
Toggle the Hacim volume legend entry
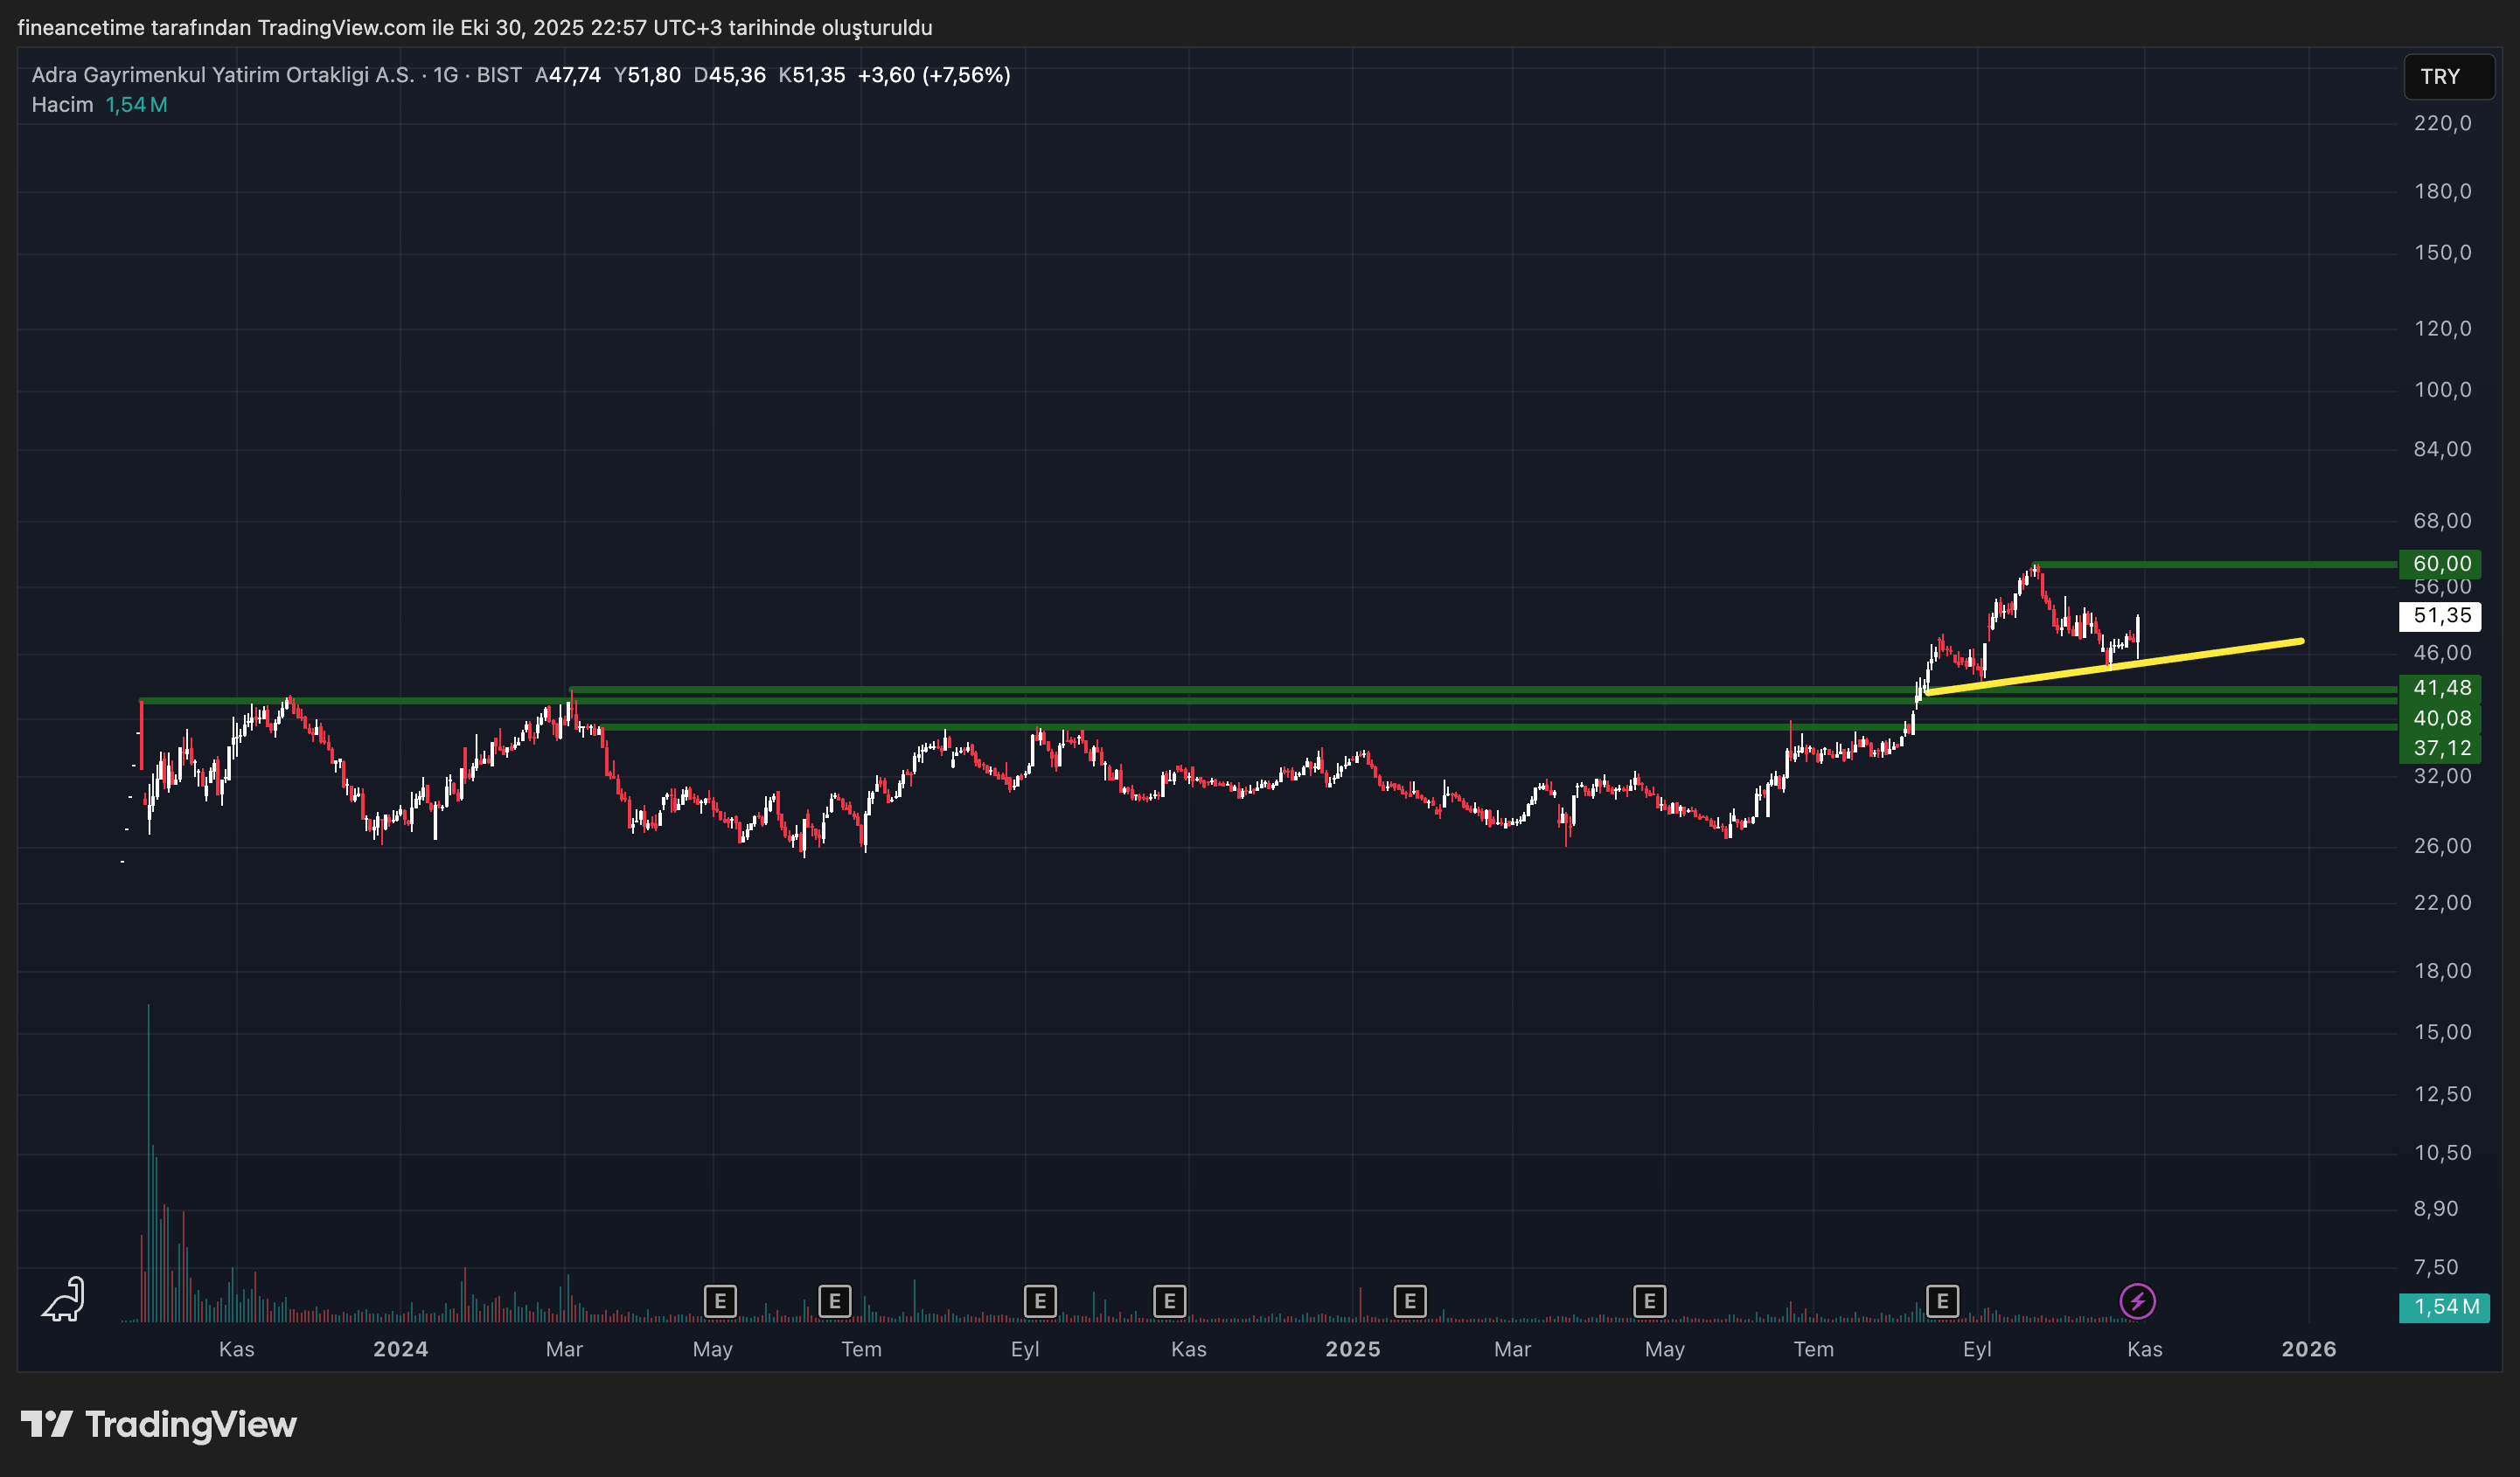[62, 104]
